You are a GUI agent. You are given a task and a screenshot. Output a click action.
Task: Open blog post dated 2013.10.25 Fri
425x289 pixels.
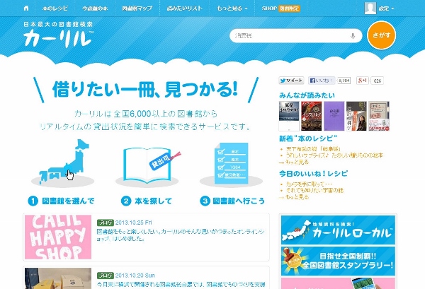click(x=181, y=235)
